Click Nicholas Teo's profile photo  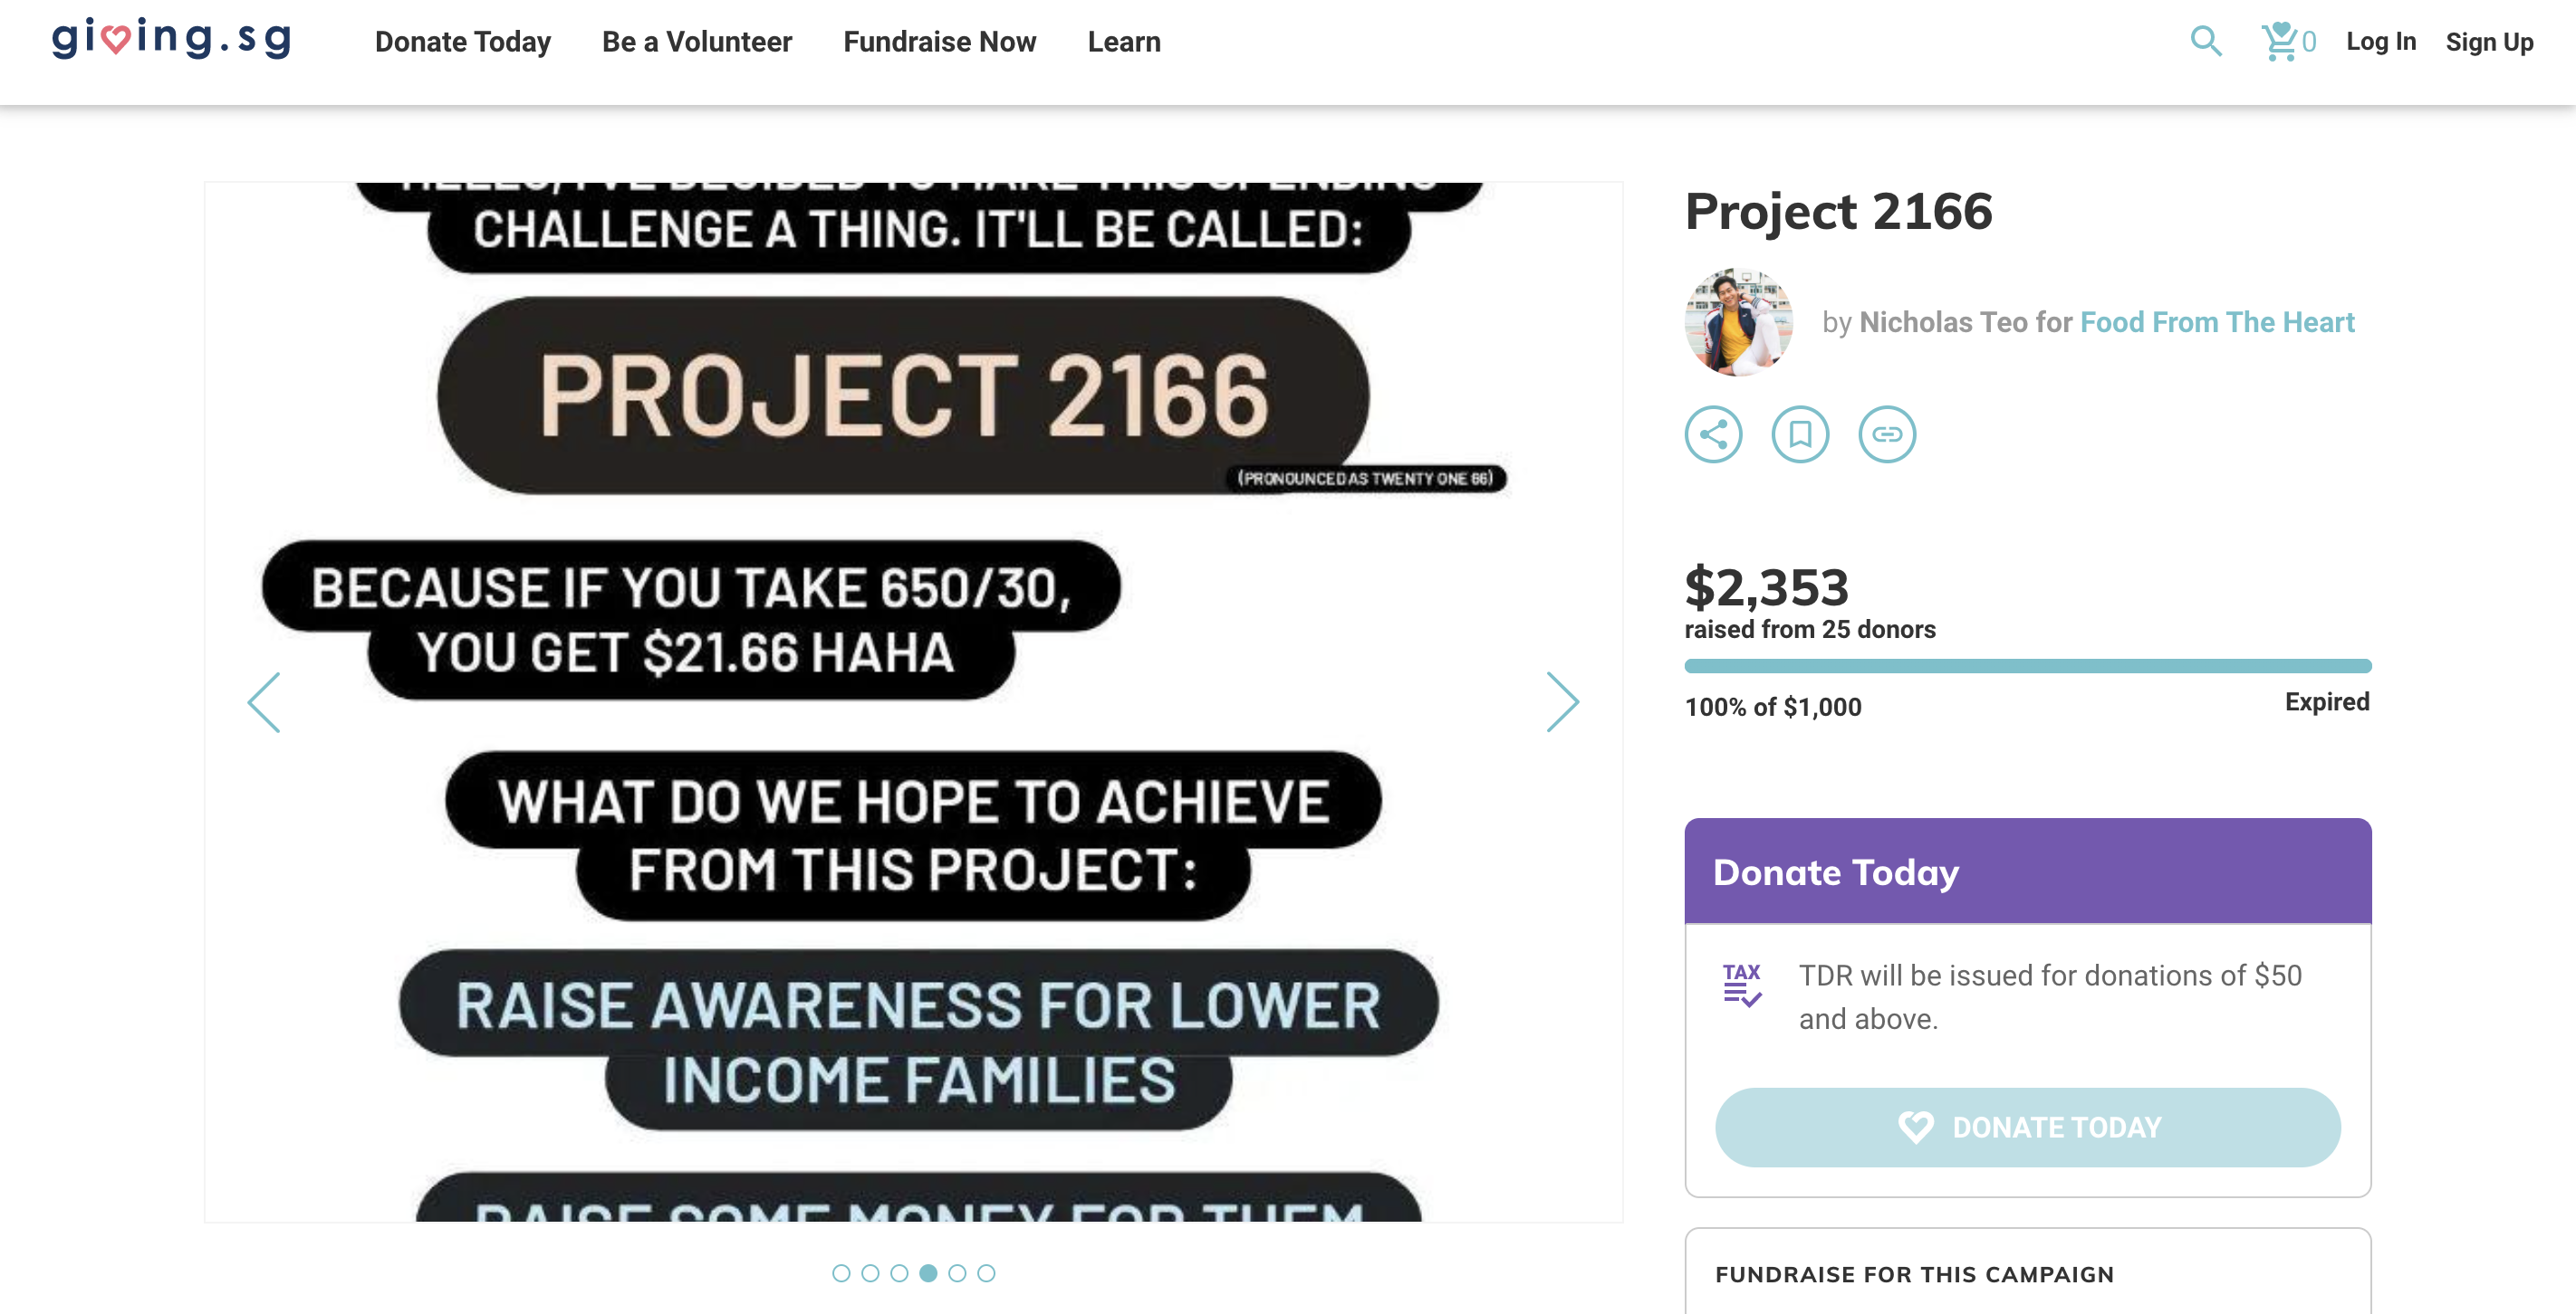1738,322
